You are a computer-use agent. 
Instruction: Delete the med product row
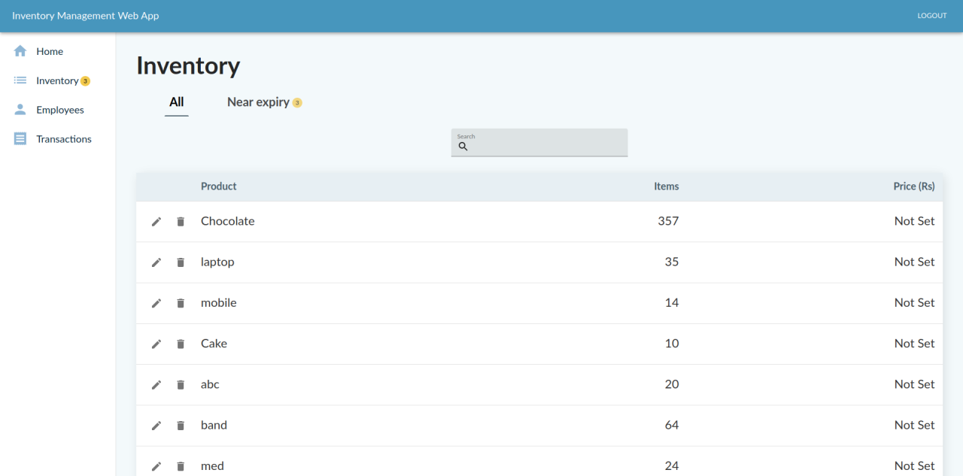pos(180,465)
